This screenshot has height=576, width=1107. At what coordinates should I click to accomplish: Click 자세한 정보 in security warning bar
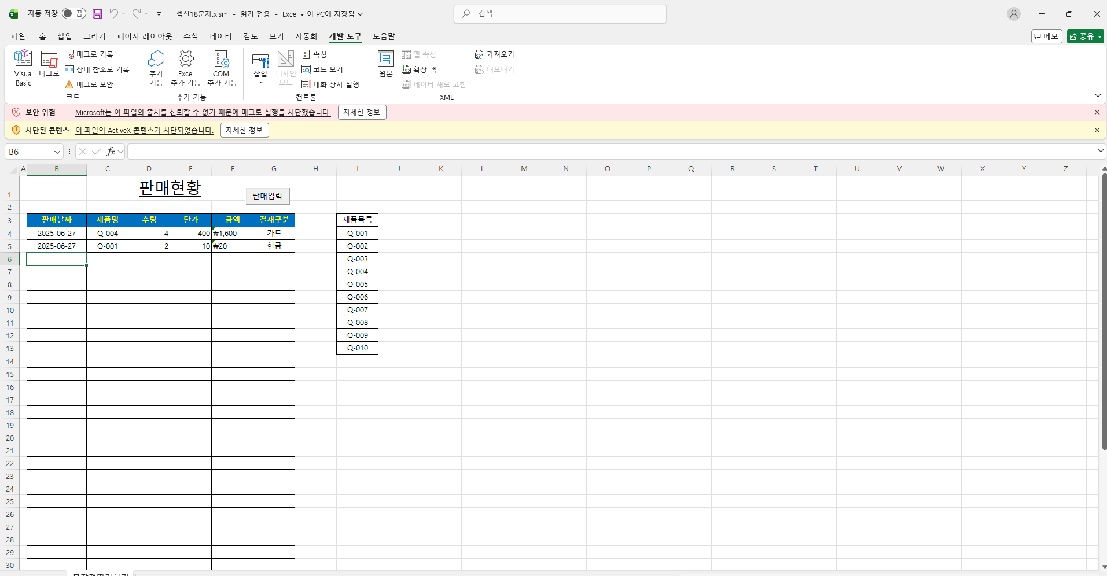(x=362, y=112)
